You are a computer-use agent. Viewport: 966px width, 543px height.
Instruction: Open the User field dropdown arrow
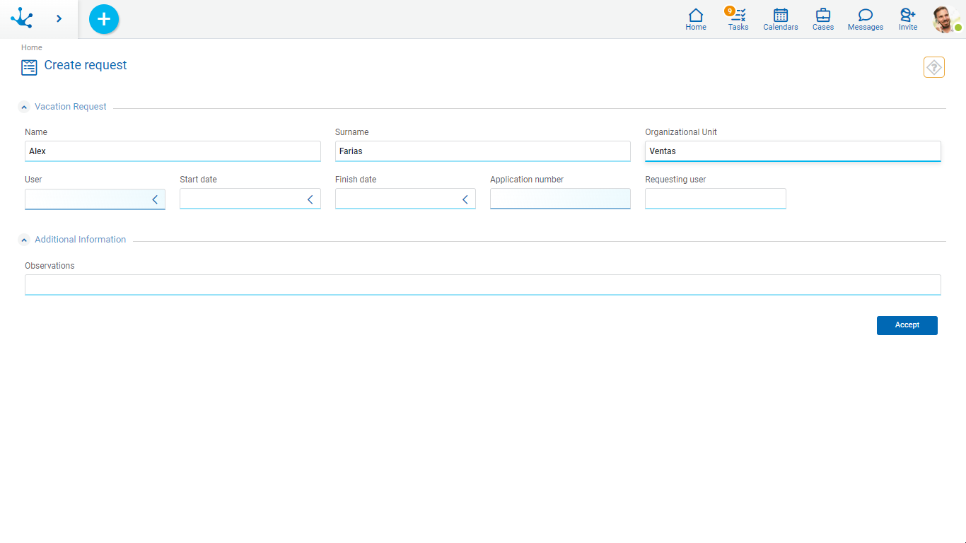click(x=155, y=199)
